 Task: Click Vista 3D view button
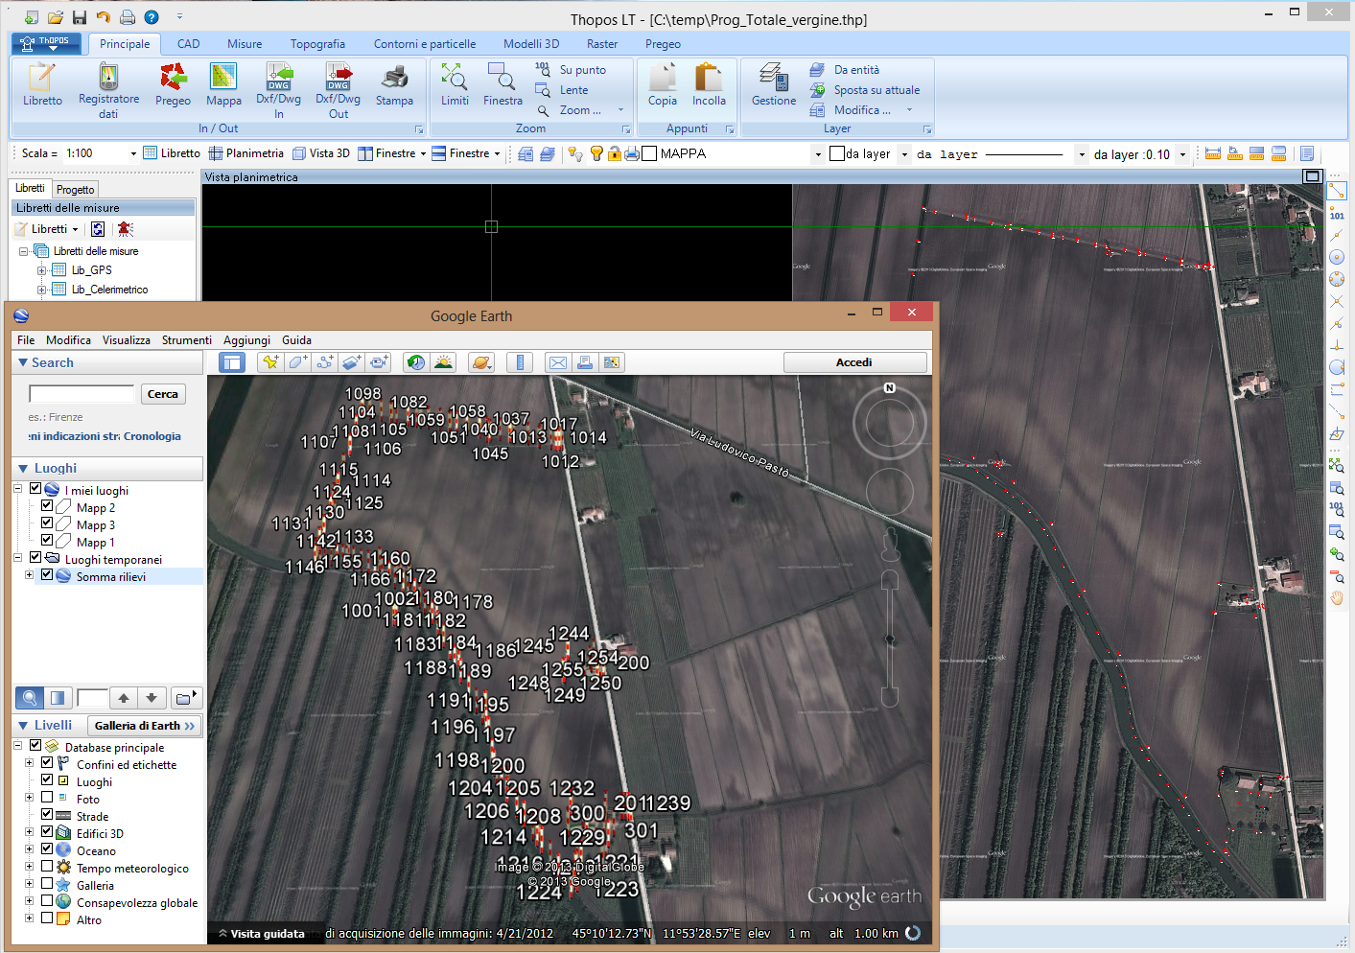tap(320, 153)
